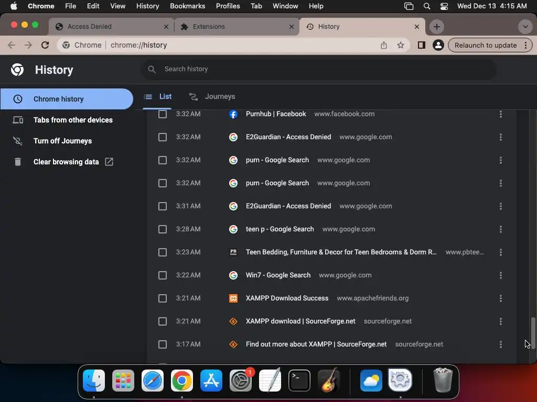This screenshot has width=537, height=402.
Task: Open System Preferences with badge in dock
Action: (x=241, y=380)
